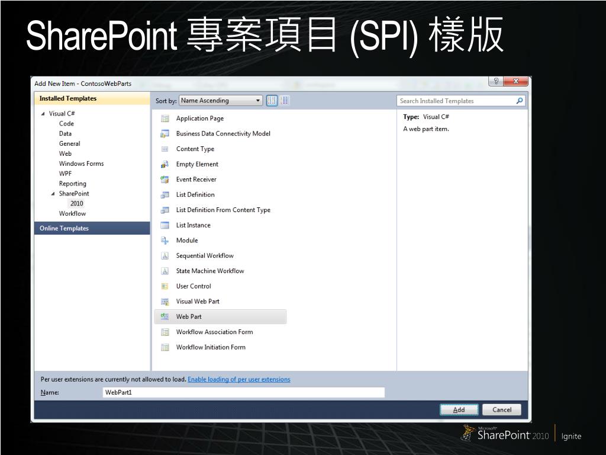The image size is (606, 455).
Task: Click the Web Part template icon
Action: (165, 317)
